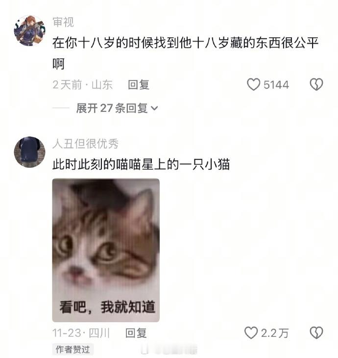338x358 pixels.
Task: View the cat meme image full size
Action: 106,250
